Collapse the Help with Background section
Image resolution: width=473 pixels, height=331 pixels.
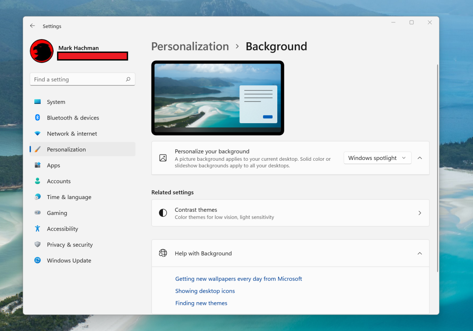pyautogui.click(x=420, y=253)
